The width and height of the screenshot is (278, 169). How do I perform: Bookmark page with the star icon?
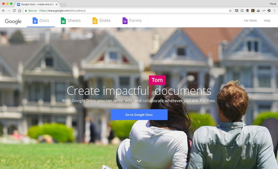230,11
